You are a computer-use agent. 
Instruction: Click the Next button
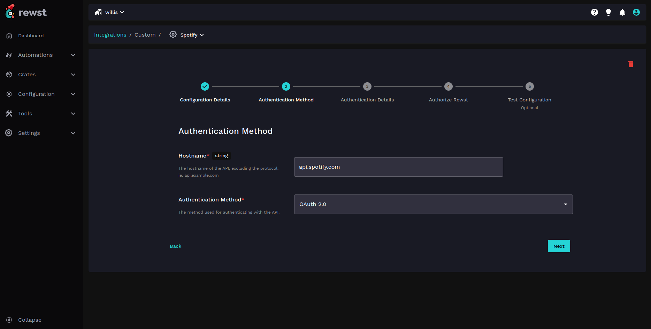pos(559,246)
